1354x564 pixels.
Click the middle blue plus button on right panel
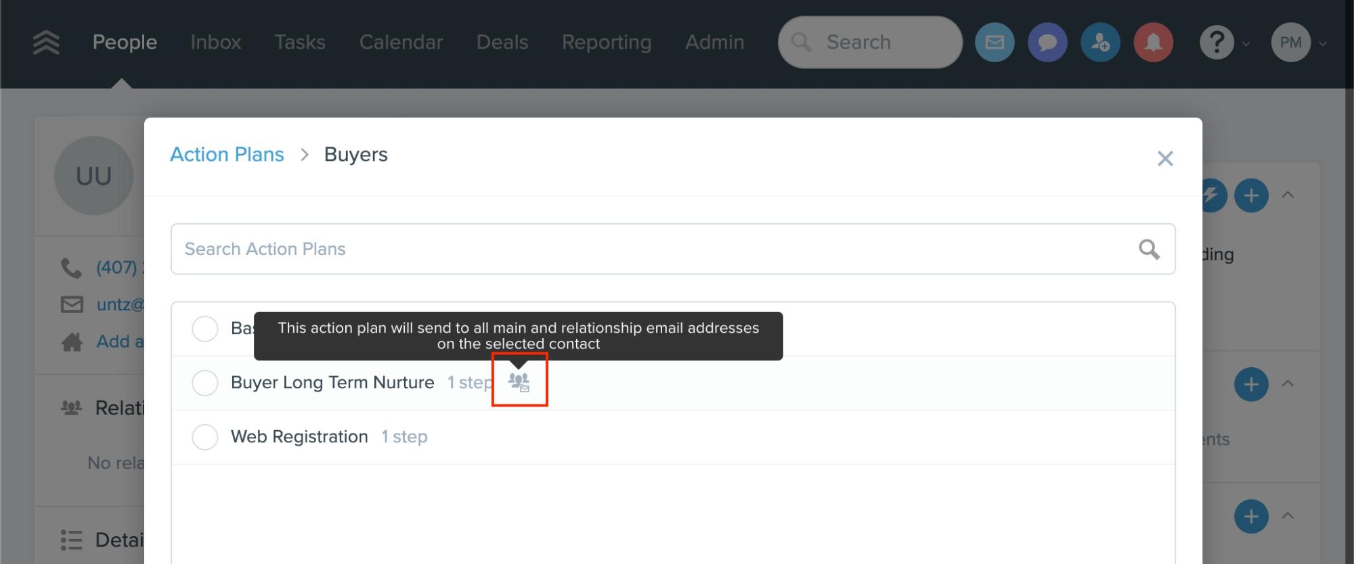click(x=1251, y=384)
